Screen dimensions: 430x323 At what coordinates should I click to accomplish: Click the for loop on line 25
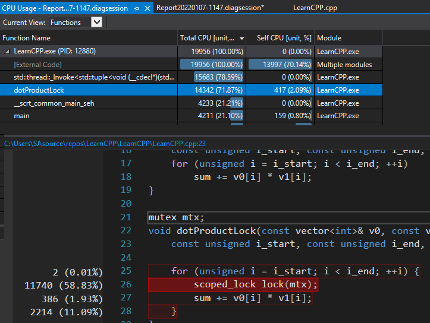point(295,271)
